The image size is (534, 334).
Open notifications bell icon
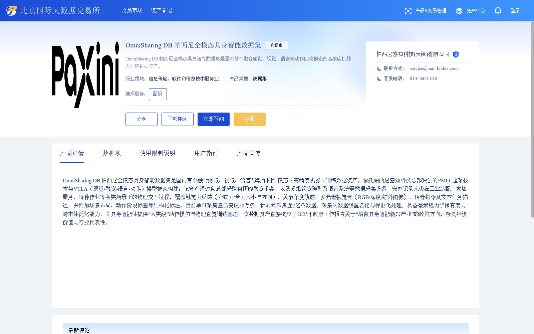click(x=498, y=11)
